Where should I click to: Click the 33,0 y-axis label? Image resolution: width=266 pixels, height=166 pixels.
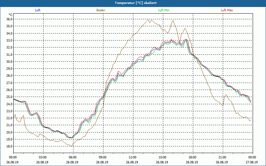coord(10,40)
